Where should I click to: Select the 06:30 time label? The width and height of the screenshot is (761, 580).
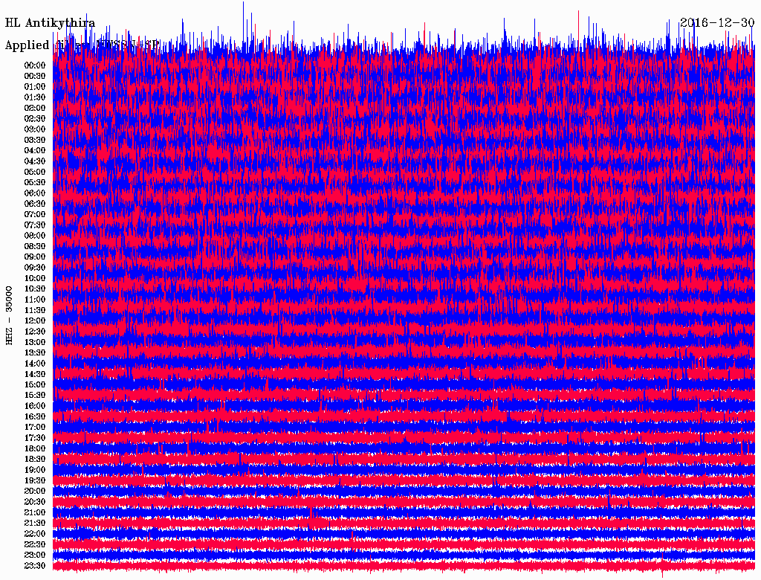click(34, 204)
